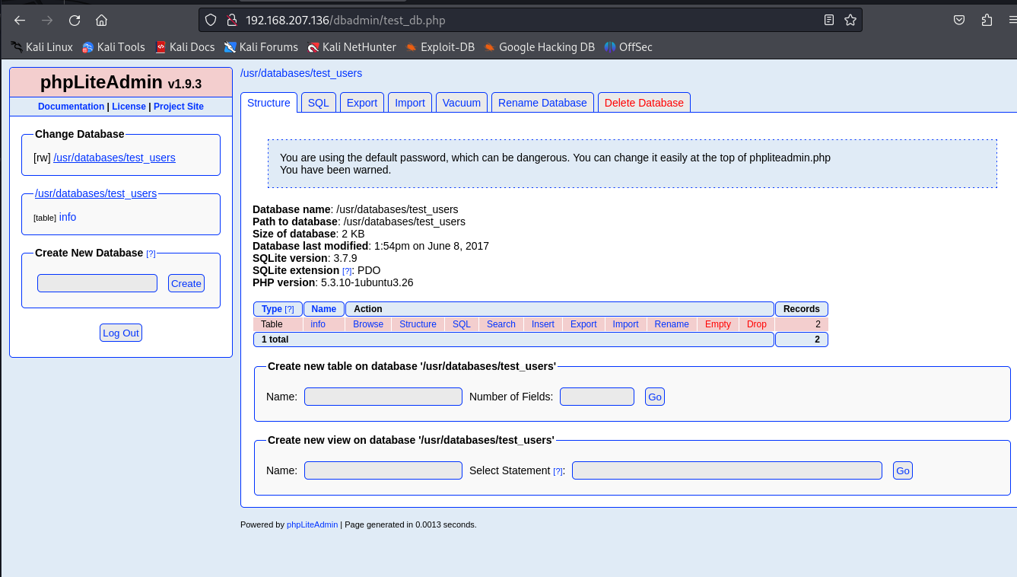Click Go to create new view
The image size is (1017, 577).
tap(903, 470)
